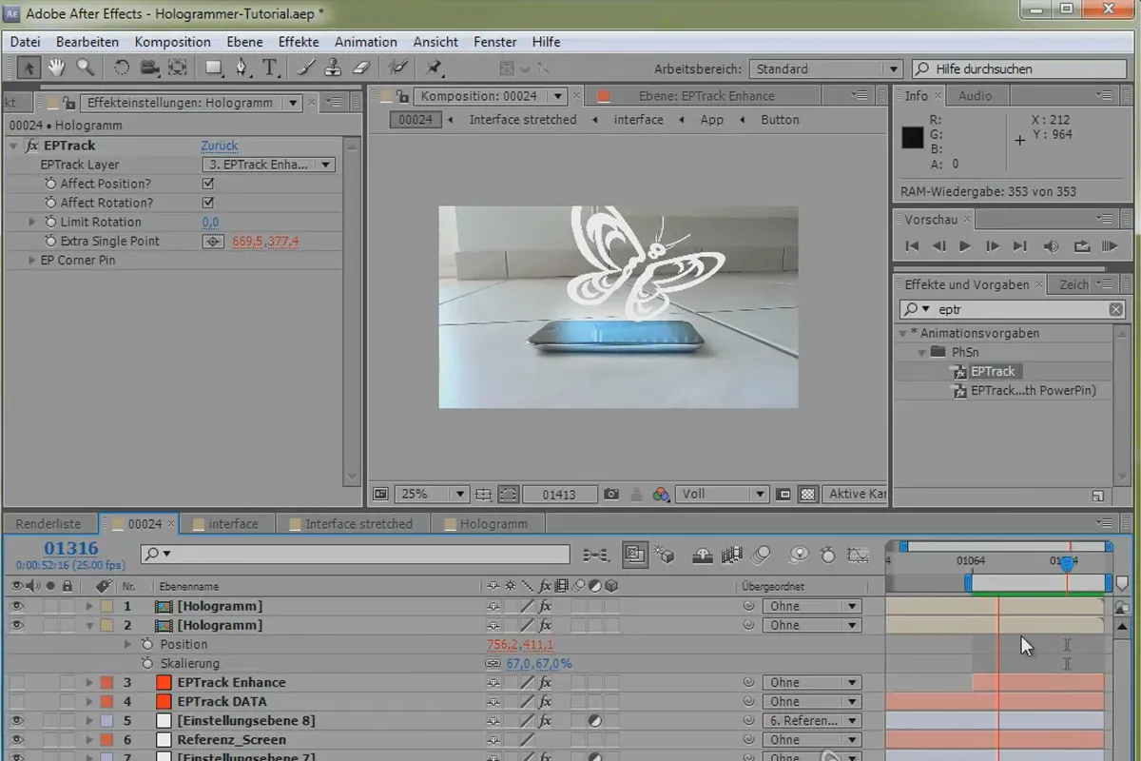Image resolution: width=1141 pixels, height=761 pixels.
Task: Select the Eraser tool
Action: click(x=360, y=68)
